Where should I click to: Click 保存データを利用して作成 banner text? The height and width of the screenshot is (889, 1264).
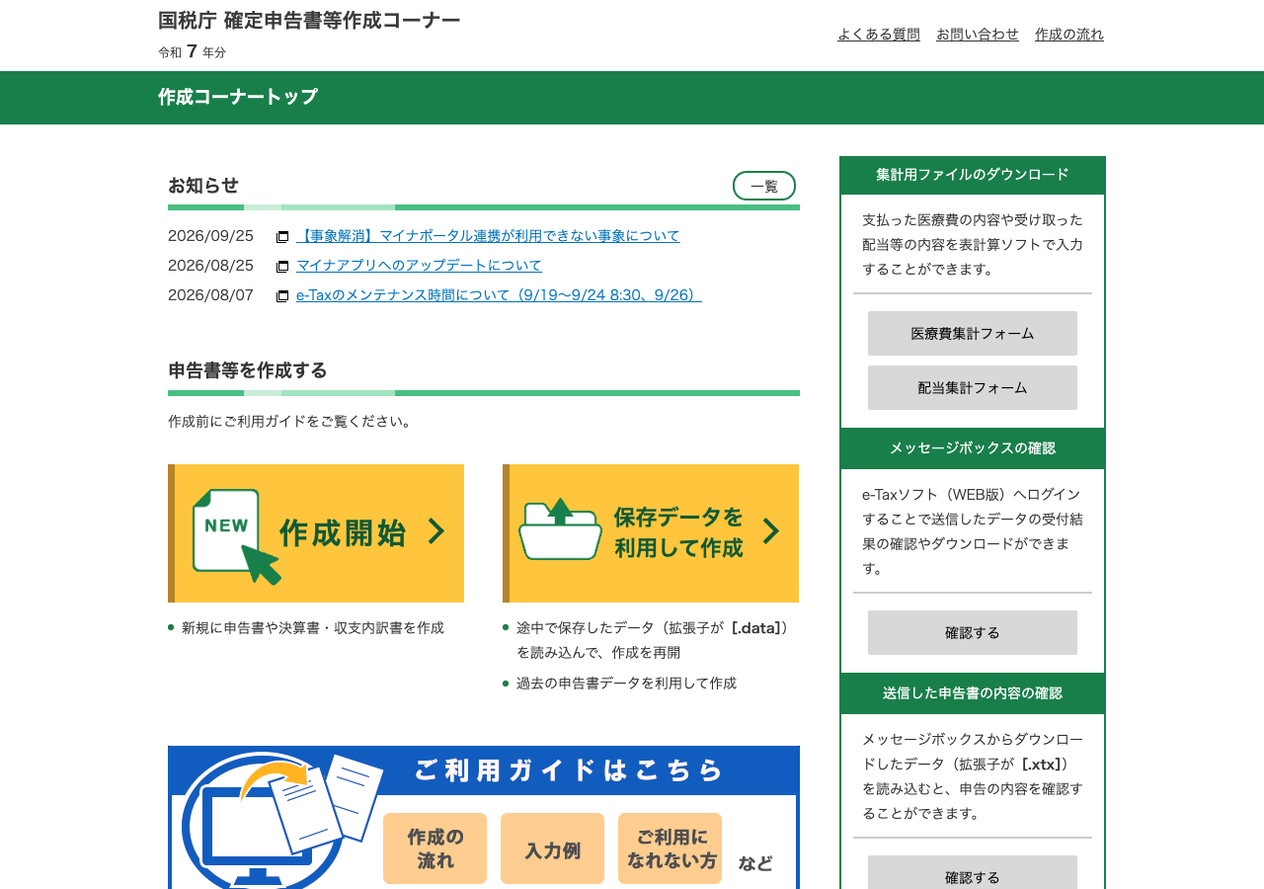click(x=678, y=532)
